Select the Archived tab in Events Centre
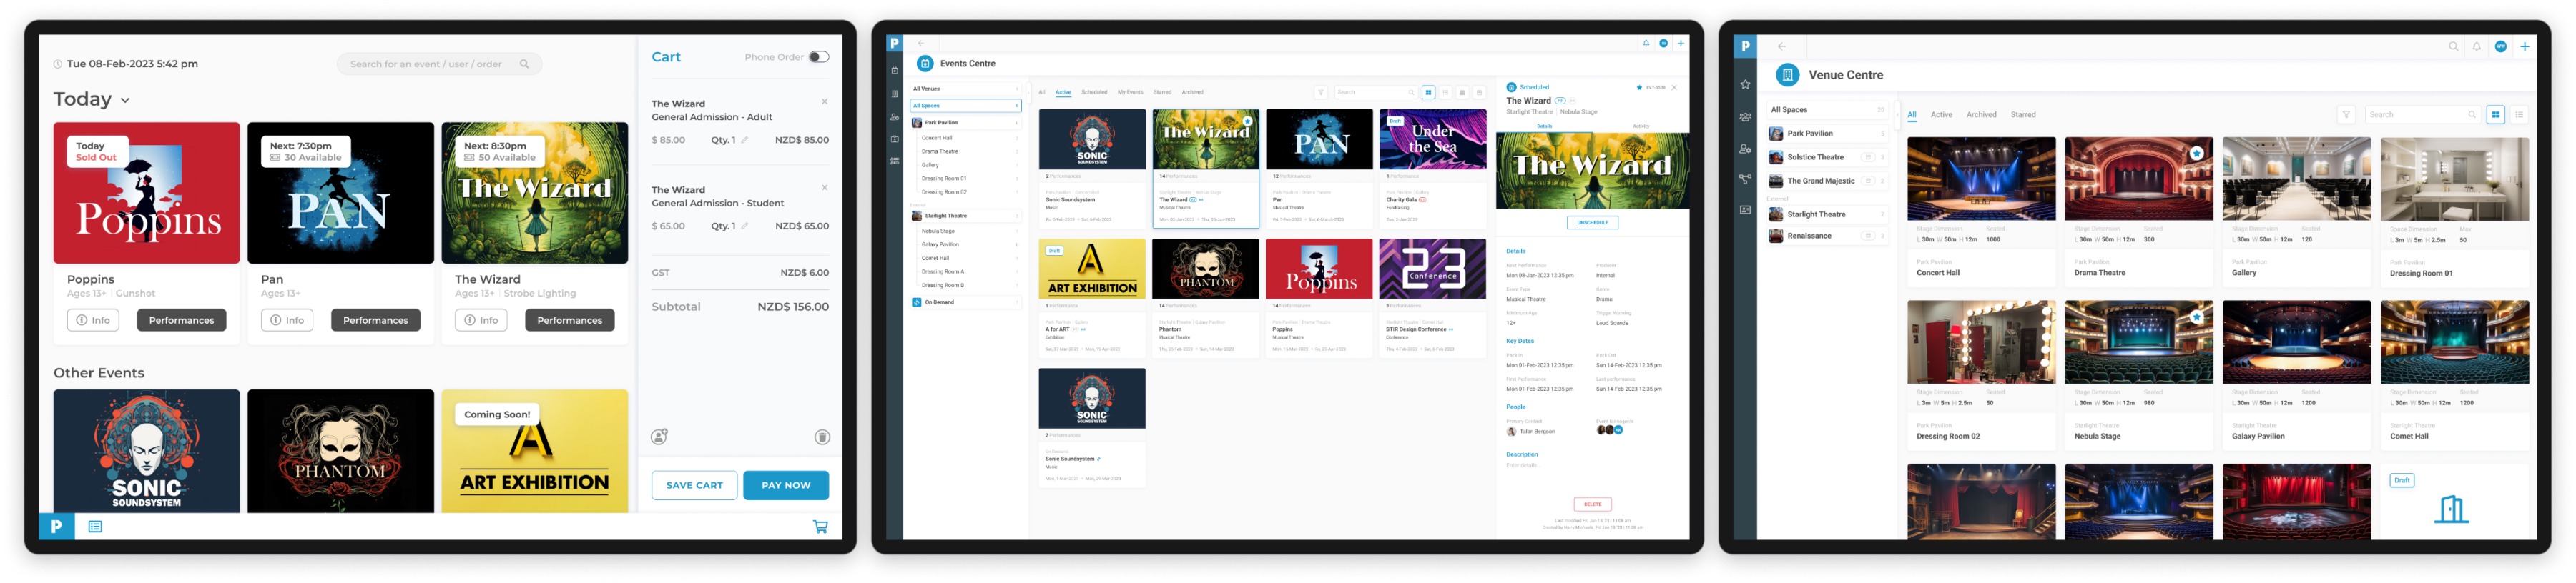Screen dimensions: 2576x583 (x=1193, y=93)
